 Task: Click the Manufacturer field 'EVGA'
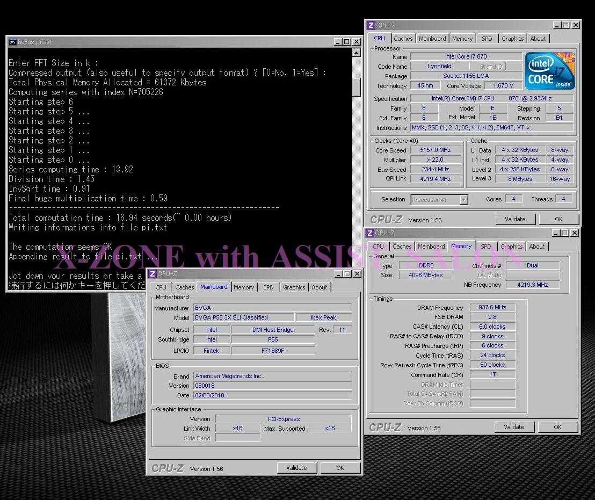tap(272, 308)
